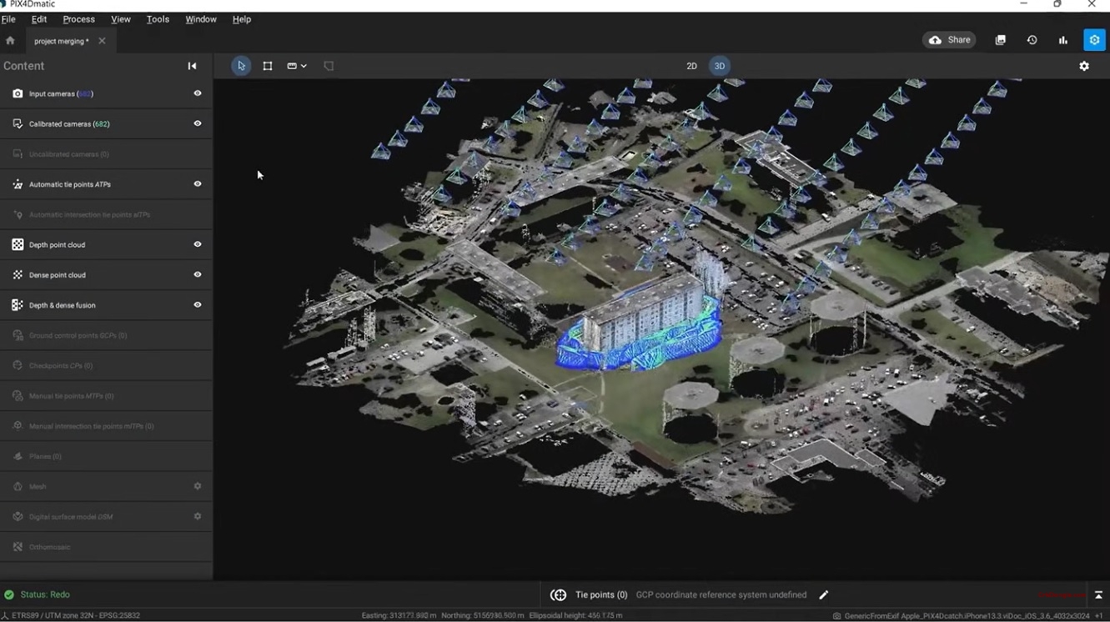Click the Share button in the top bar
This screenshot has height=622, width=1110.
948,39
